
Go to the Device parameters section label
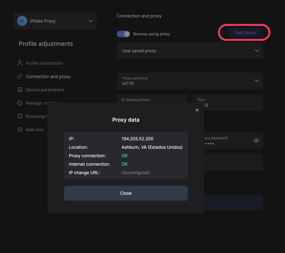pos(45,90)
